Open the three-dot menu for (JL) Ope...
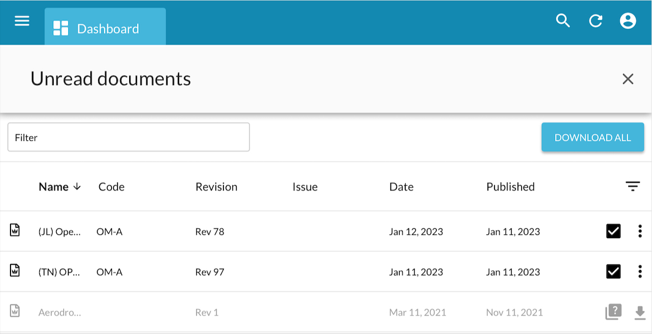652x334 pixels. tap(641, 232)
